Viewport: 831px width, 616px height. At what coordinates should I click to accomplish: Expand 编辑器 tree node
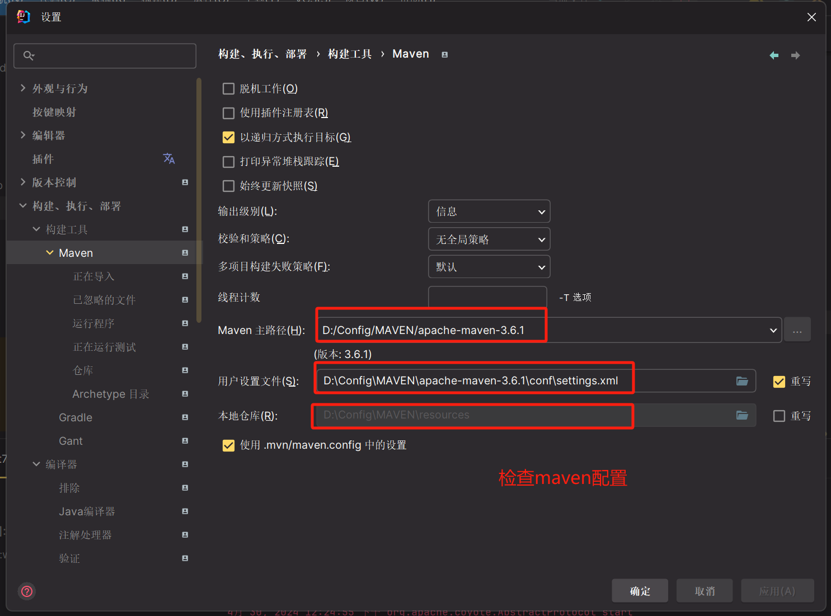[x=23, y=135]
